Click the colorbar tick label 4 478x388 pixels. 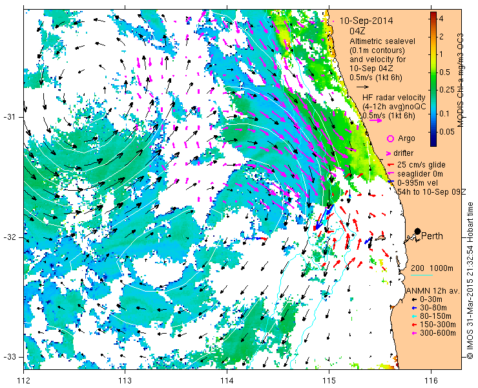click(441, 19)
